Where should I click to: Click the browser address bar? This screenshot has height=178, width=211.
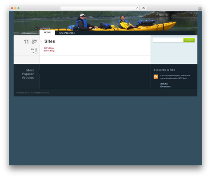100,8
